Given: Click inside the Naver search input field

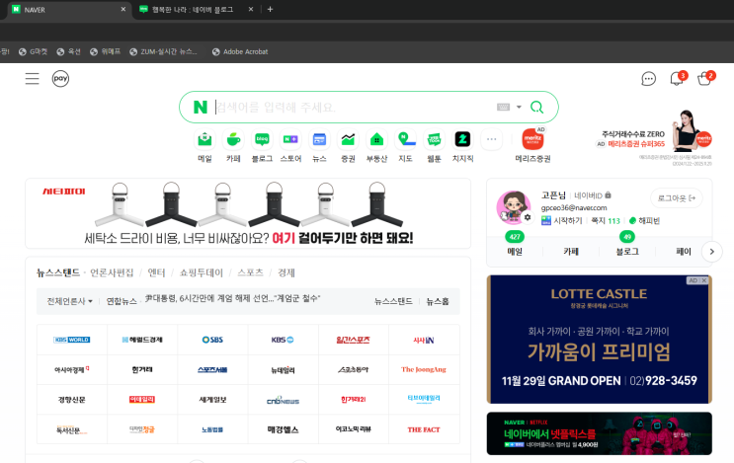Looking at the screenshot, I should click(354, 107).
